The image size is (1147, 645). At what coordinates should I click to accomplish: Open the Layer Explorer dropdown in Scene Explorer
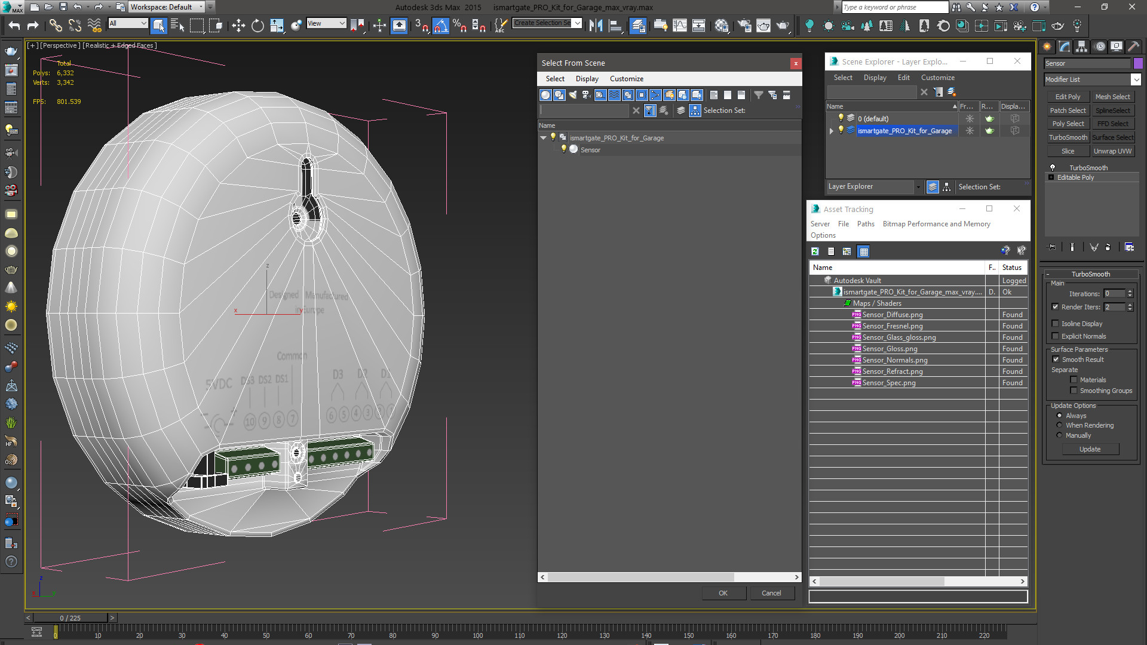[873, 187]
